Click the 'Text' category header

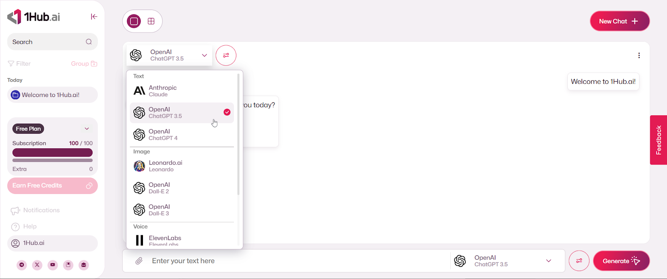(x=138, y=76)
